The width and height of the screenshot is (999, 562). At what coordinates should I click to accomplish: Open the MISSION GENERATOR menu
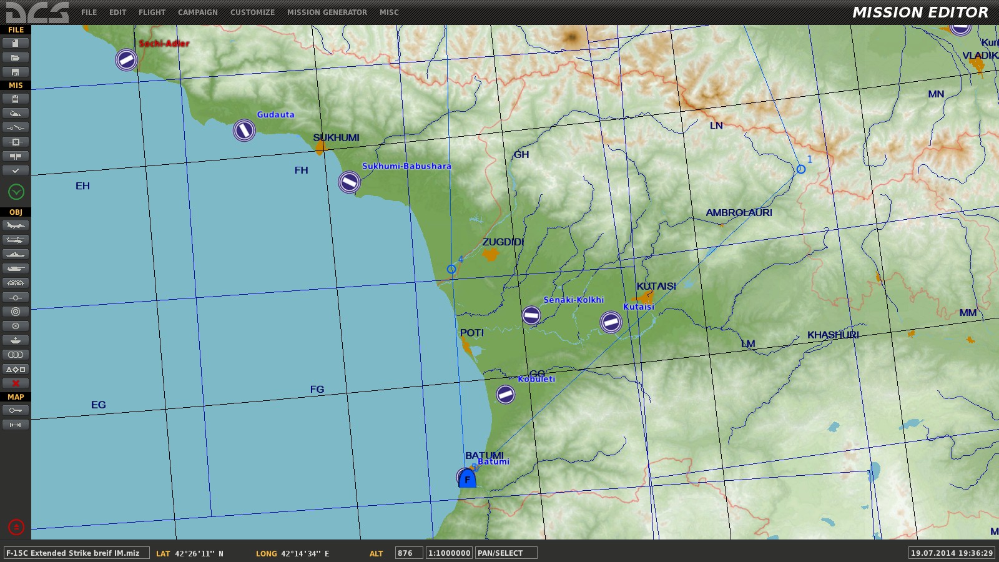click(327, 12)
